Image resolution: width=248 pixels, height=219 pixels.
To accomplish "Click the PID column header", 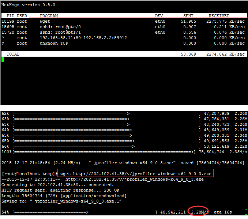I will point(10,16).
